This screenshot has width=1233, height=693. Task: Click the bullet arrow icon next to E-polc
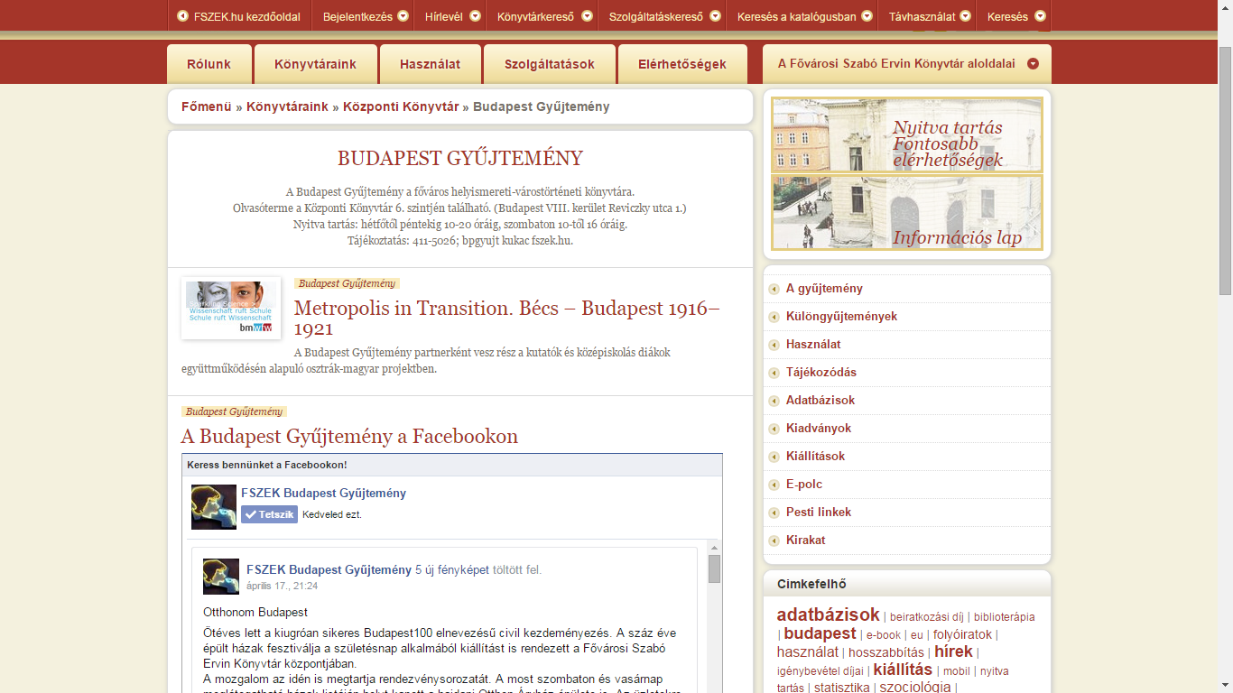pyautogui.click(x=774, y=485)
